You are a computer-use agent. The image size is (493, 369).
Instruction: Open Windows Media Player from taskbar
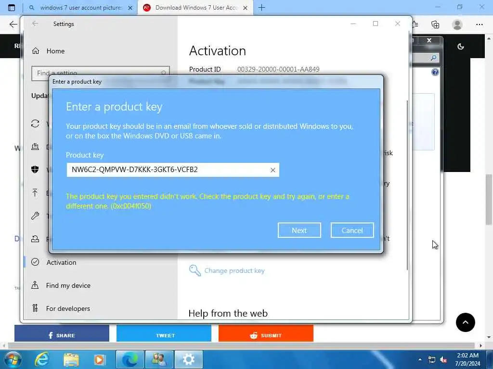pyautogui.click(x=100, y=359)
